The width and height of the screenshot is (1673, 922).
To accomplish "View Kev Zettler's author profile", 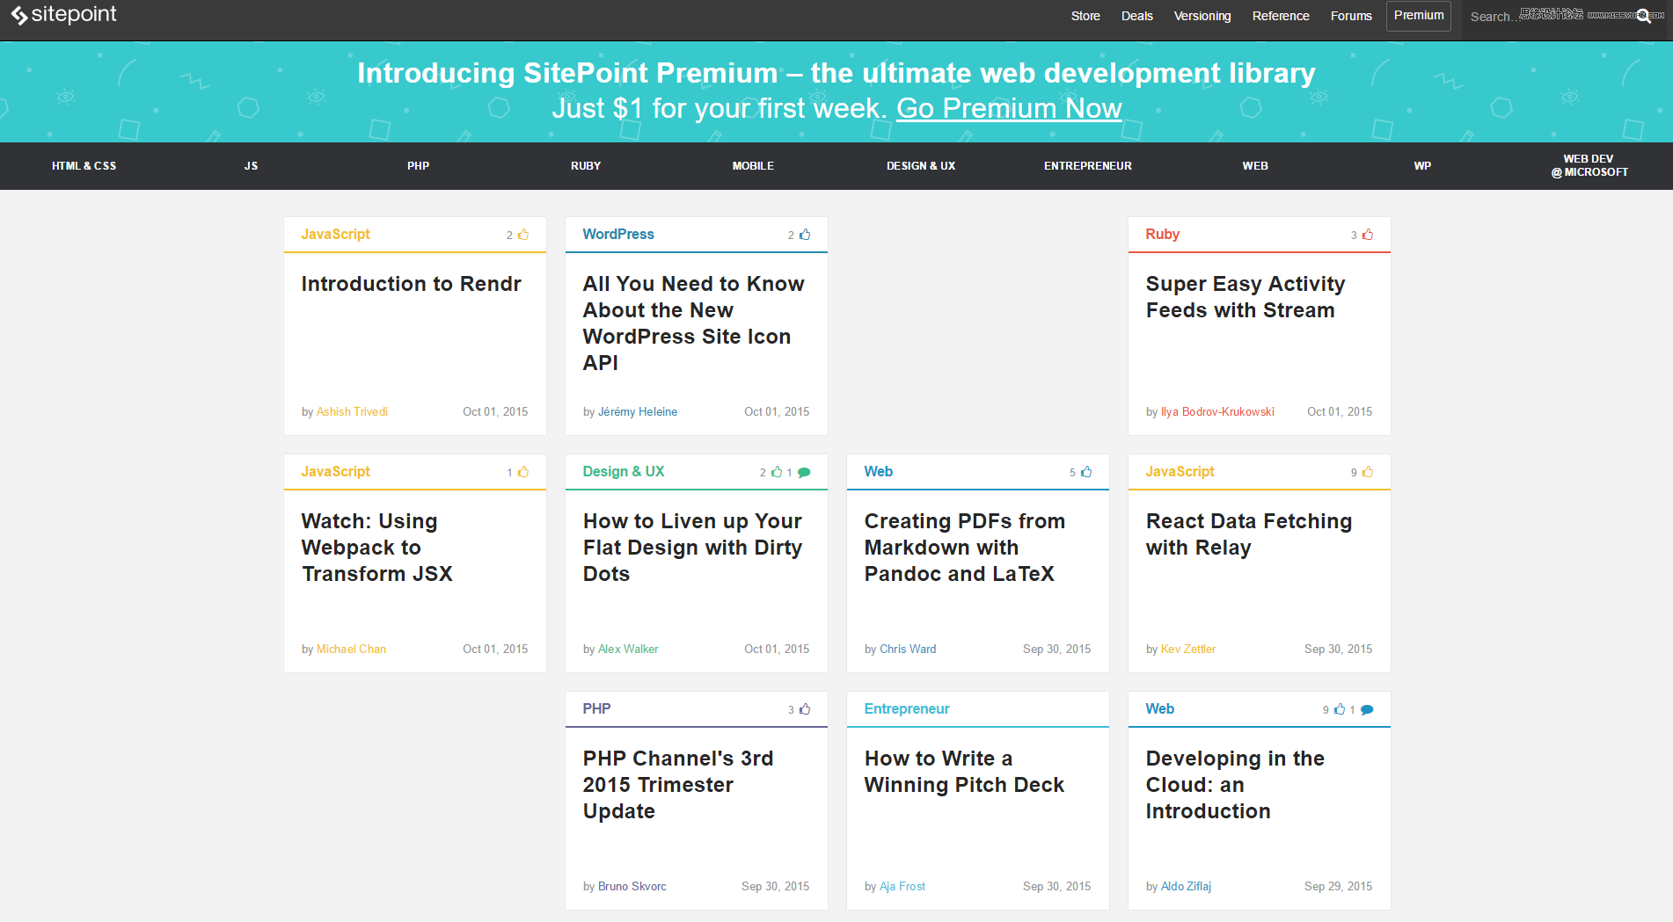I will pos(1188,650).
